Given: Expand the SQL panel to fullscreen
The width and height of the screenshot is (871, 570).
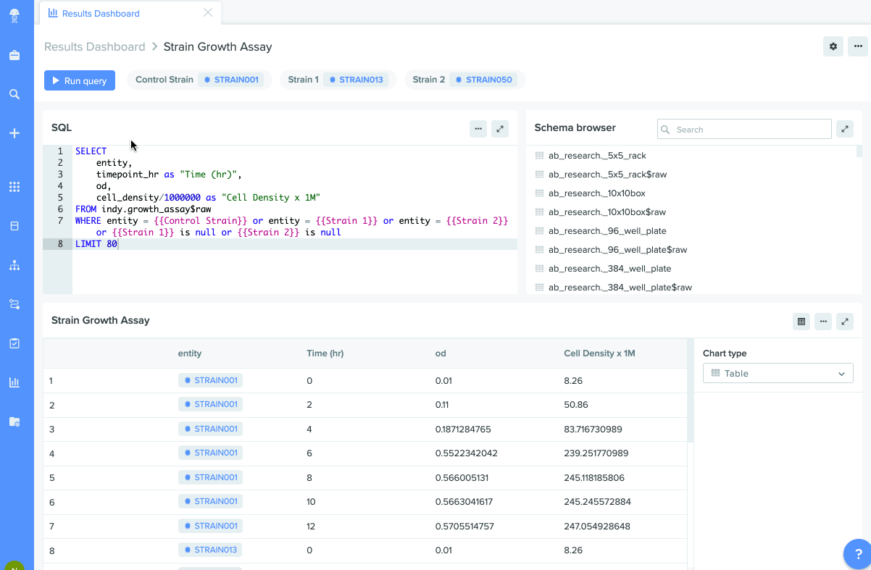Looking at the screenshot, I should coord(500,129).
